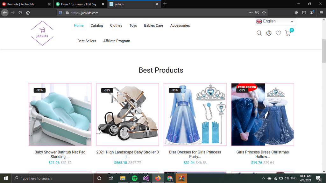Open the user account icon
326x183 pixels.
click(269, 33)
